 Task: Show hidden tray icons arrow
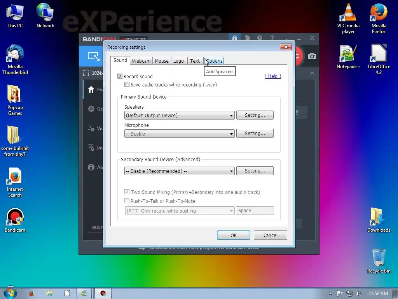point(330,294)
